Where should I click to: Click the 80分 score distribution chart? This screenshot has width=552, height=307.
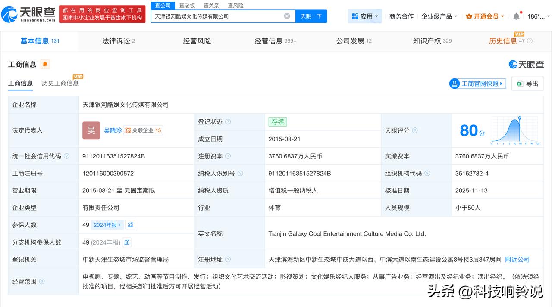click(x=514, y=130)
